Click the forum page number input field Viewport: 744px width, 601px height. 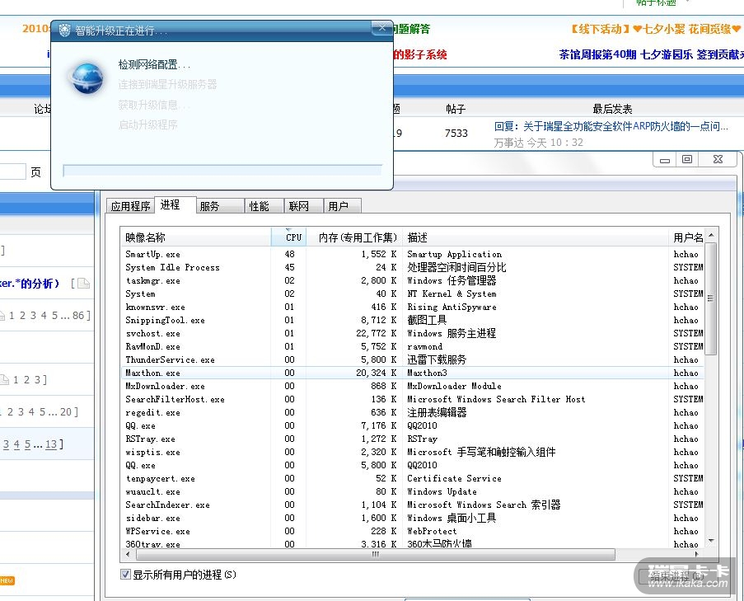coord(12,171)
